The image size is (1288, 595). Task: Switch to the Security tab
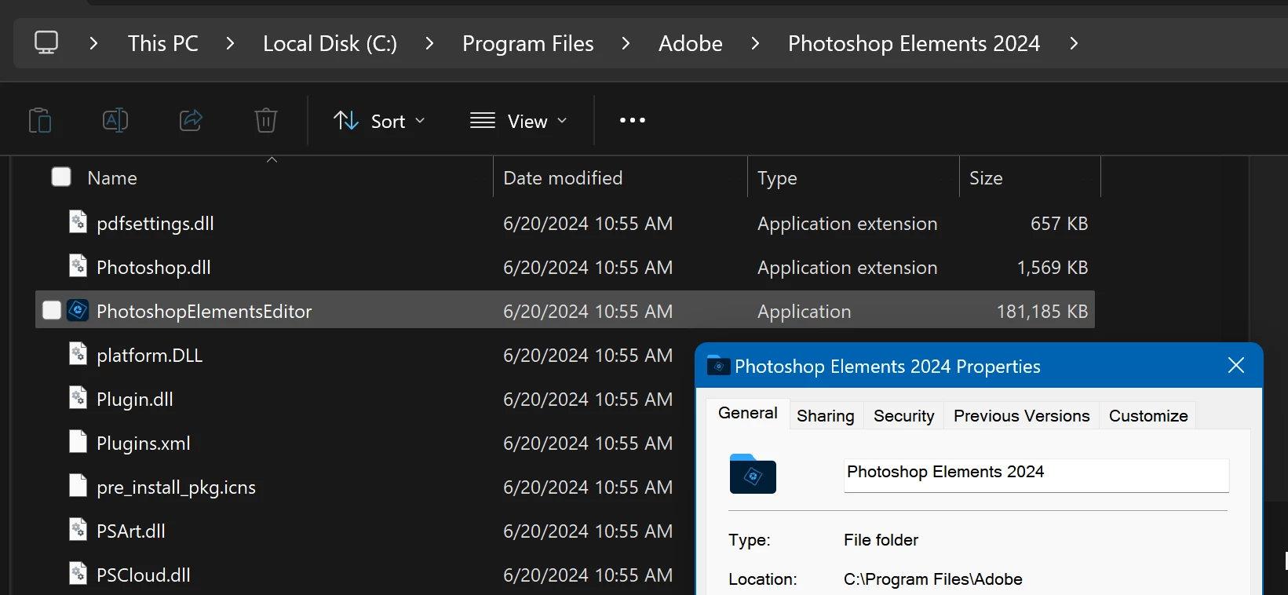click(x=903, y=416)
